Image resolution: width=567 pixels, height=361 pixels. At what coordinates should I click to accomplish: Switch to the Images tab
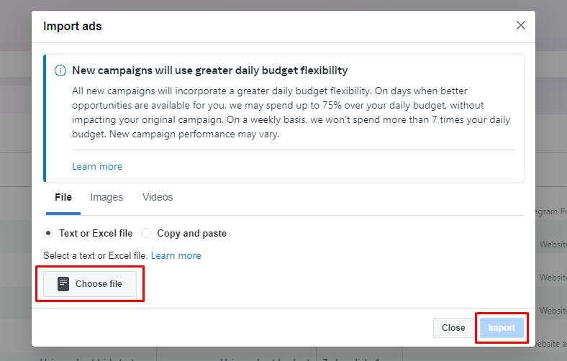106,197
